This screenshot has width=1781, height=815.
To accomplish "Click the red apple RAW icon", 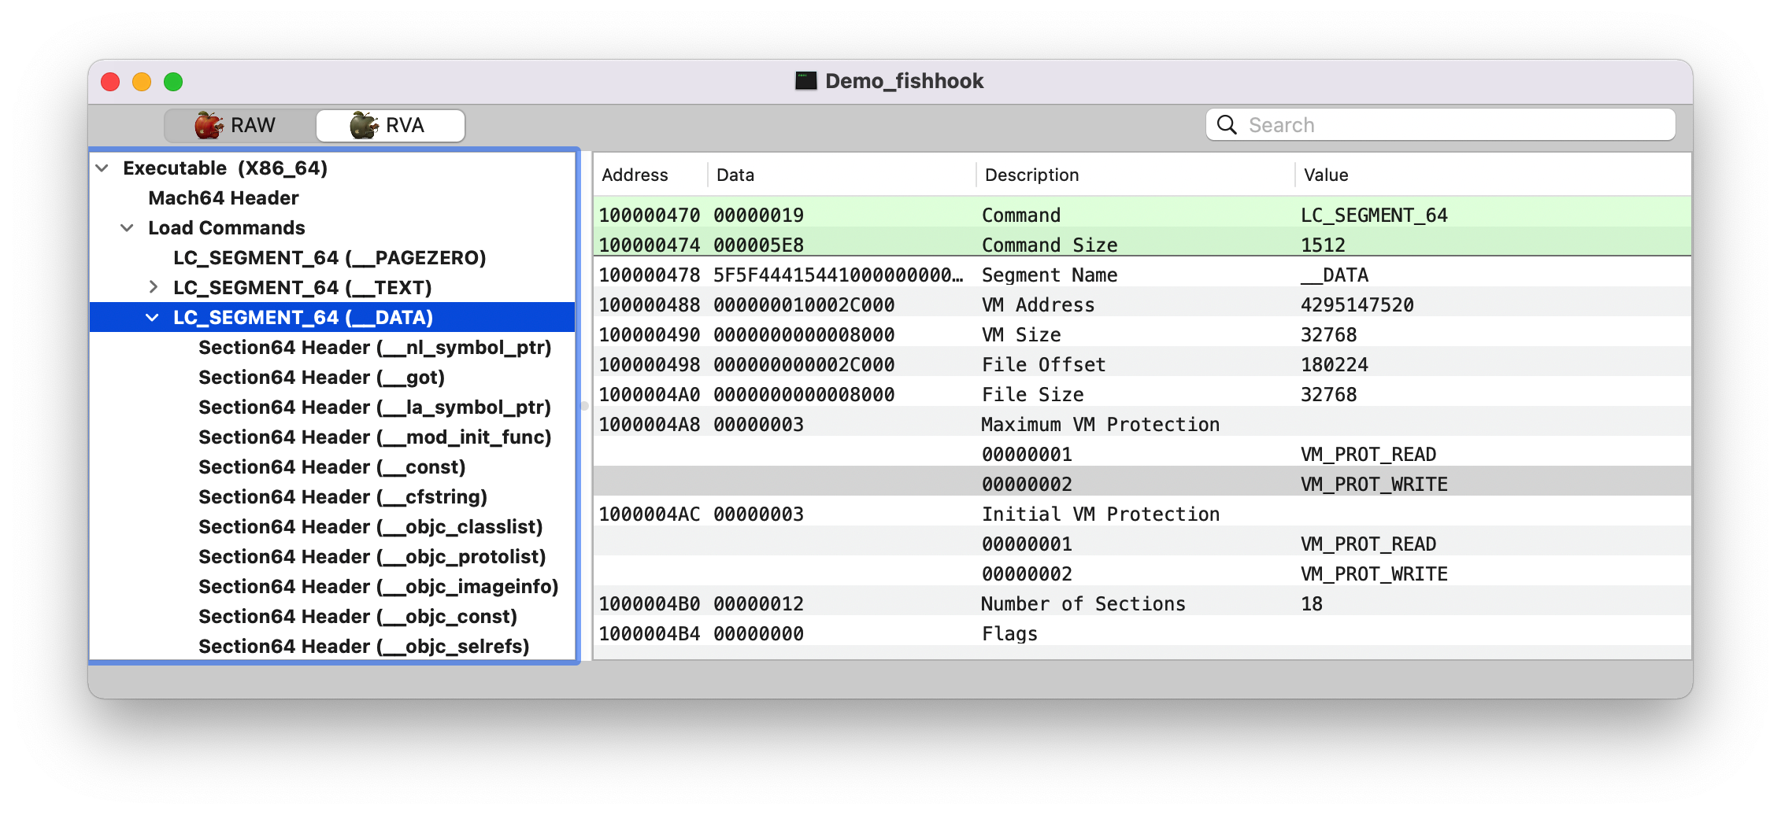I will (x=209, y=125).
